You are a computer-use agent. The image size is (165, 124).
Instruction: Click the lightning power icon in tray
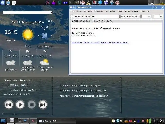[x=148, y=121]
